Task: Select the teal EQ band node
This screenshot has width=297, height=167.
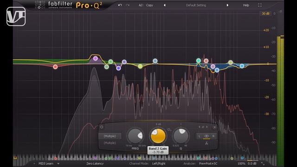Action: tap(199, 61)
